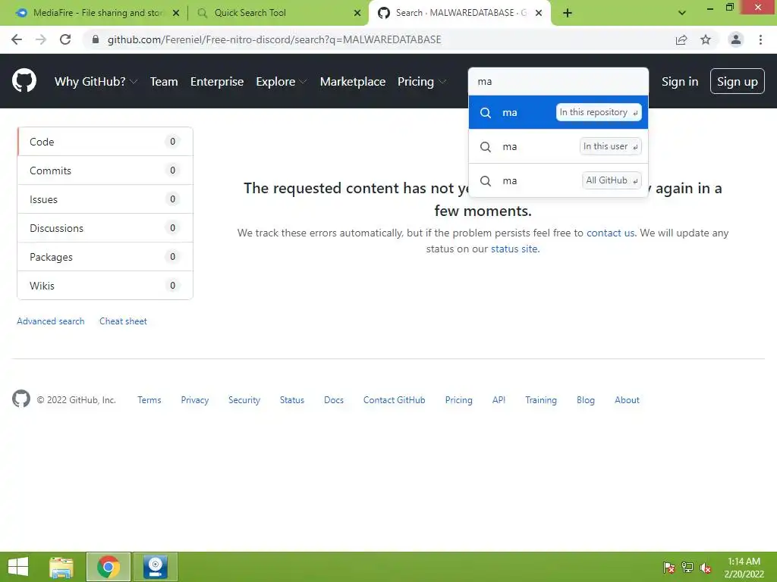
Task: Click the status site link
Action: [514, 249]
